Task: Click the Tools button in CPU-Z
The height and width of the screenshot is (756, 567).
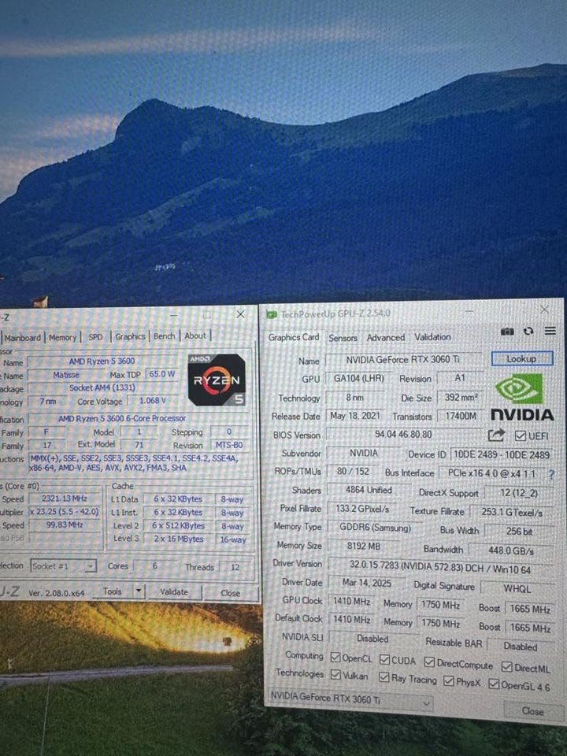Action: (113, 591)
